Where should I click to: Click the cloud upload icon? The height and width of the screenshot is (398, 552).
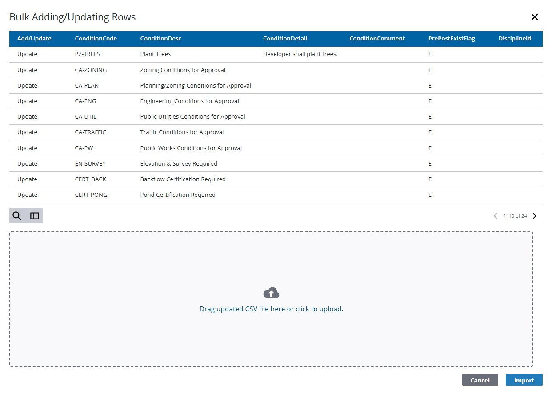click(271, 292)
